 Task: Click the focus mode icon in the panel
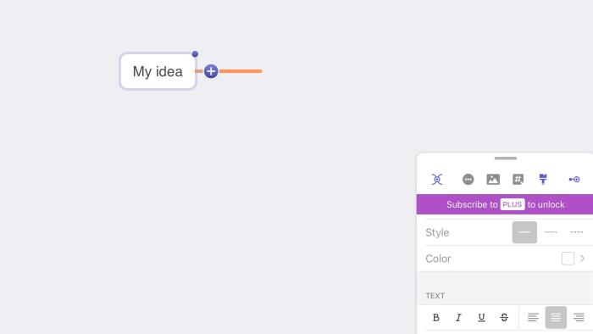(x=437, y=179)
